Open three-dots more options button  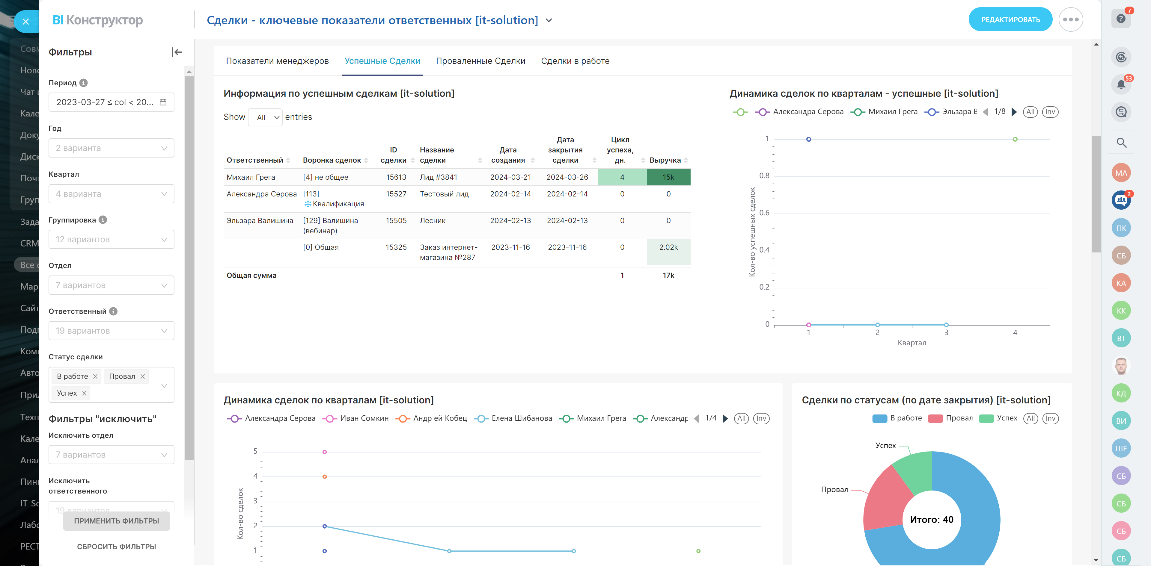point(1071,20)
